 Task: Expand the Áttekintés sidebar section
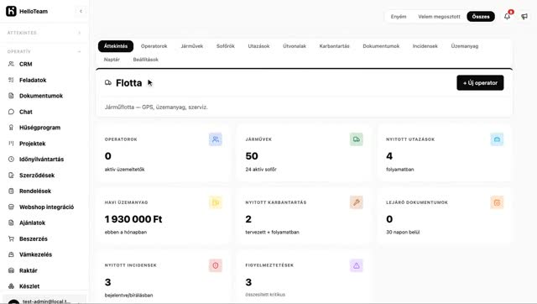(44, 33)
